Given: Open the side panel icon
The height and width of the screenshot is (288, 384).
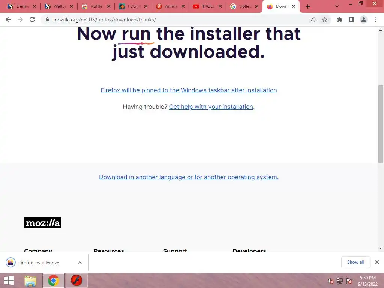Looking at the screenshot, I should 352,19.
